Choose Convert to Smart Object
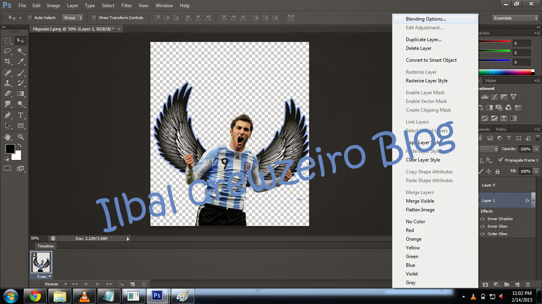The width and height of the screenshot is (542, 304). point(435,60)
